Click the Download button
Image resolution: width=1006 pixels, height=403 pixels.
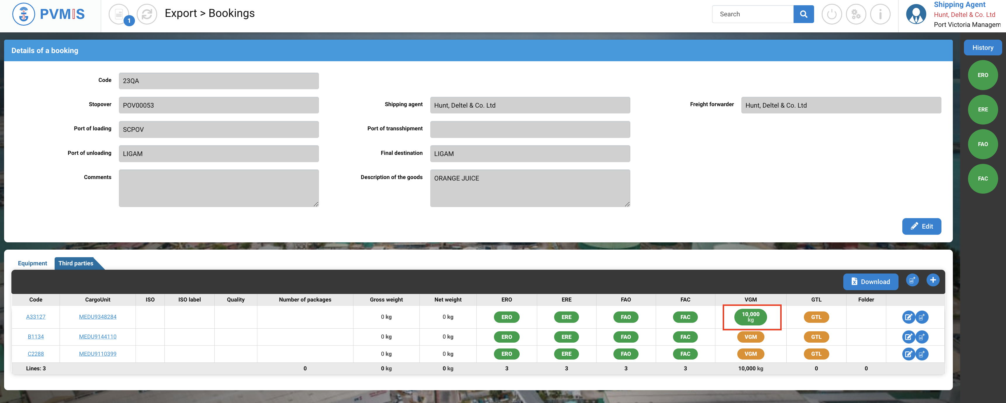(x=870, y=282)
